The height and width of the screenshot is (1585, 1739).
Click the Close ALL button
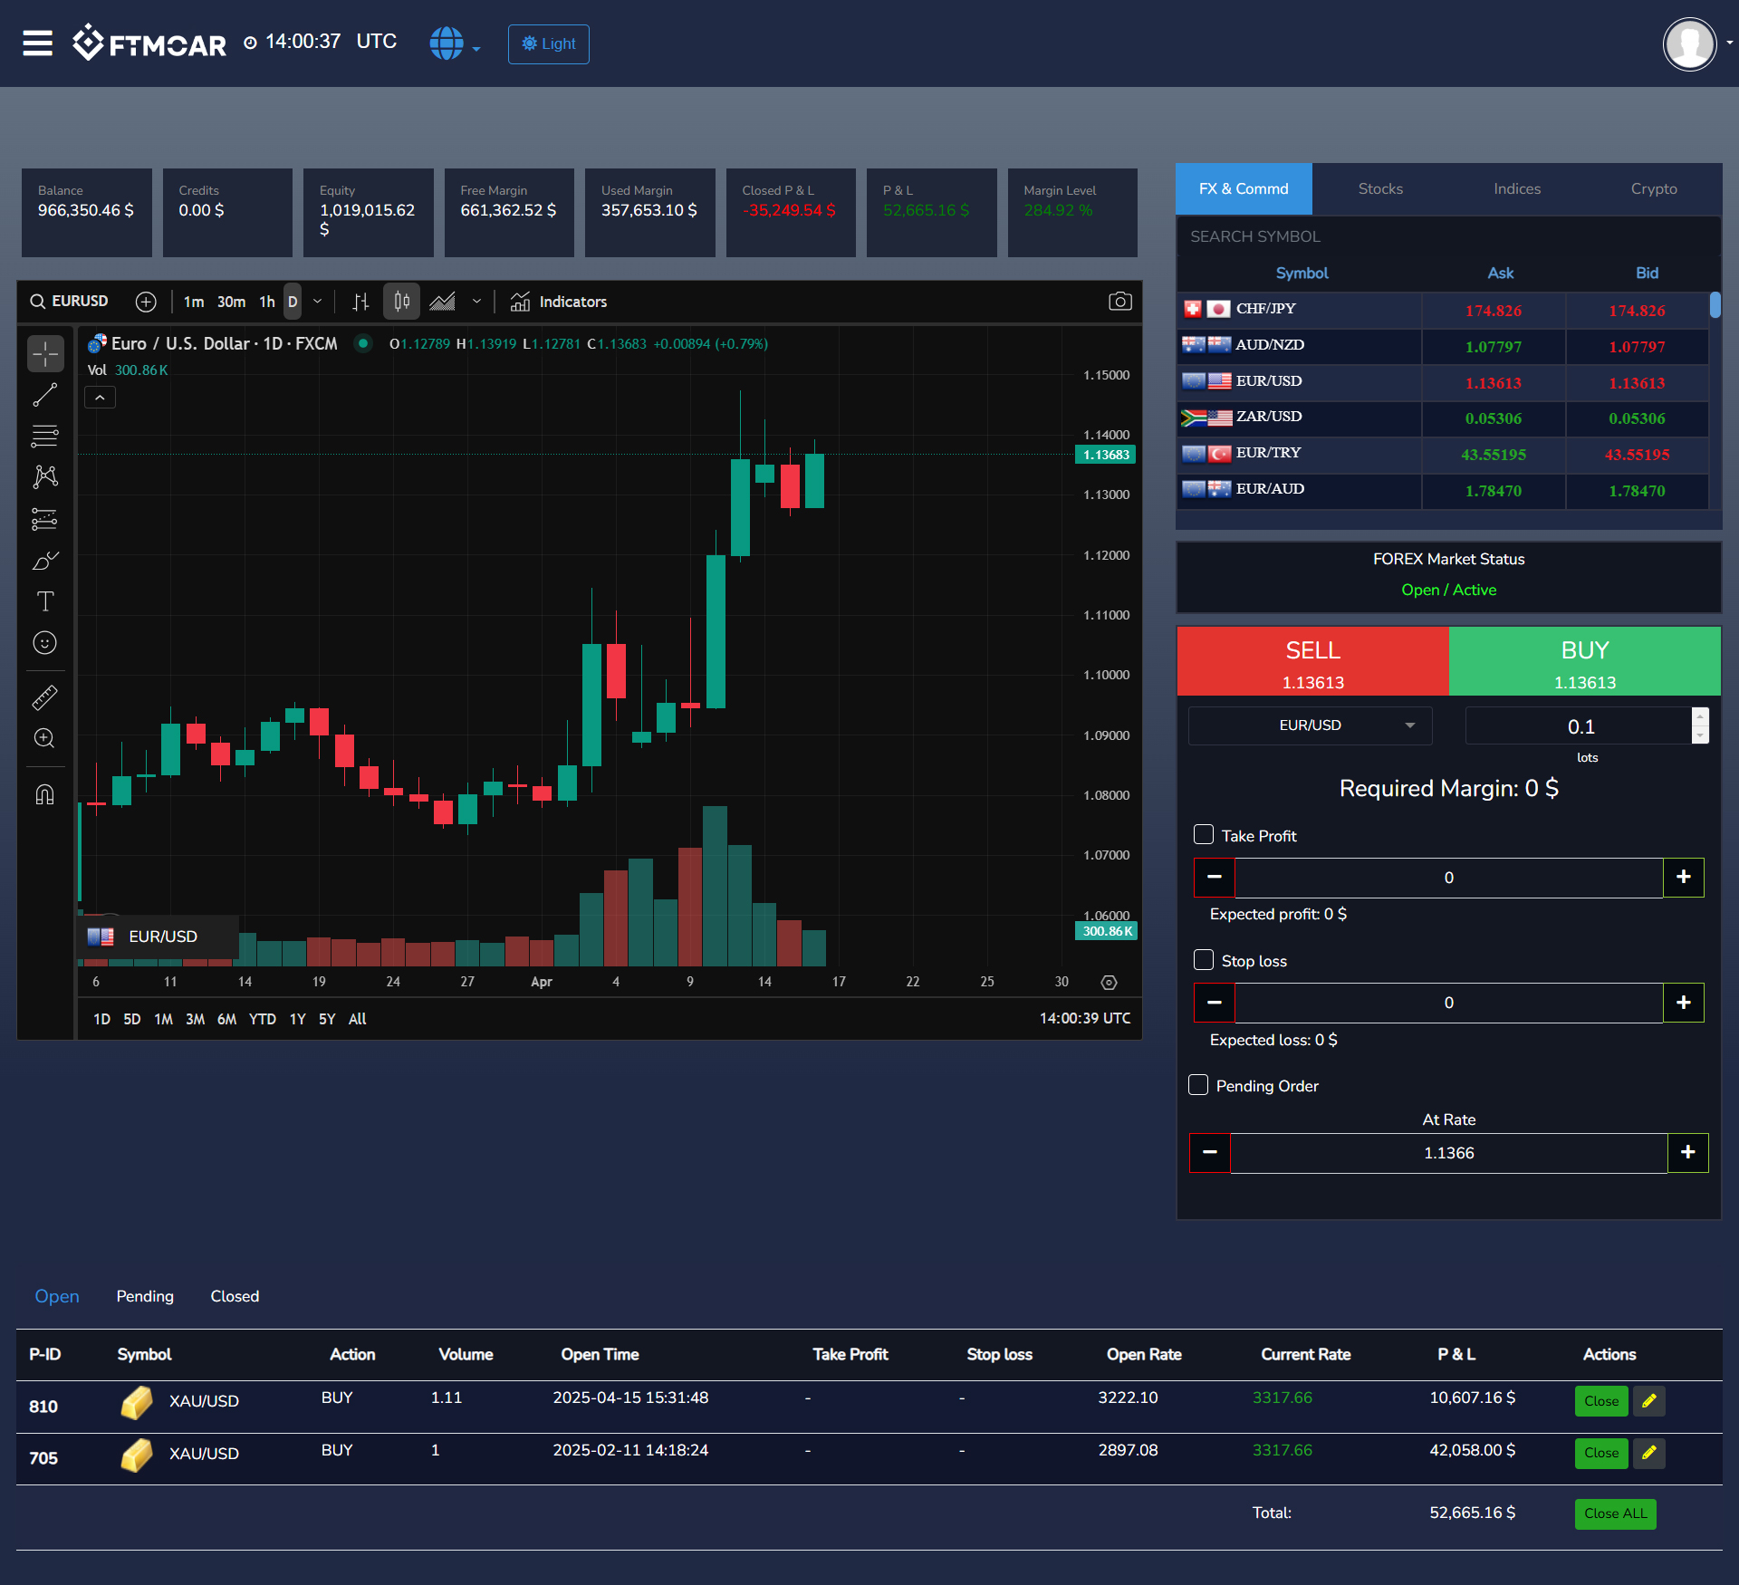[x=1615, y=1513]
